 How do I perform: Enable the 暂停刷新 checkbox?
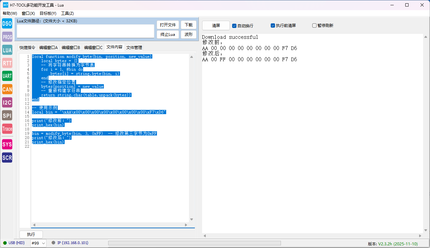click(315, 26)
